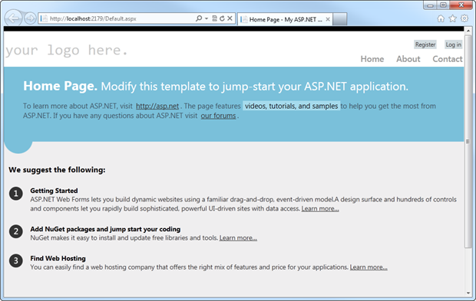This screenshot has width=476, height=301.
Task: Click the browser Forward arrow button
Action: click(x=30, y=18)
